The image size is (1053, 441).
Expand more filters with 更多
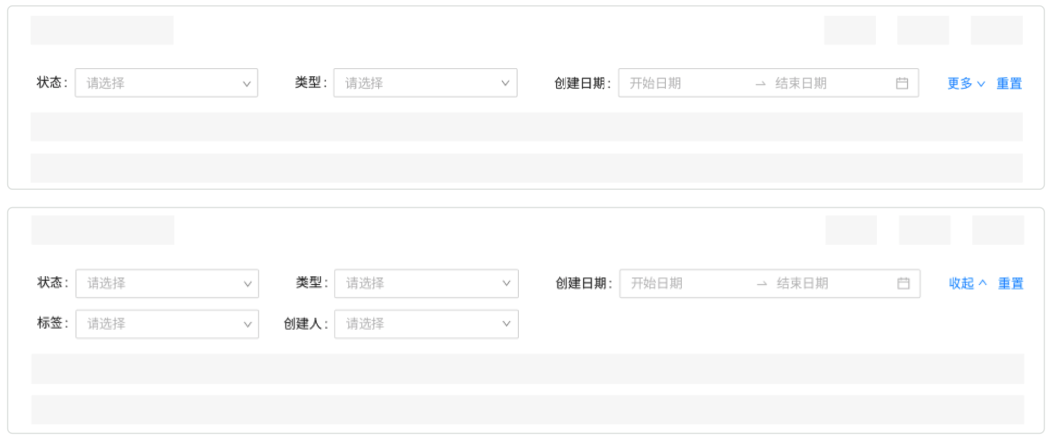(965, 83)
